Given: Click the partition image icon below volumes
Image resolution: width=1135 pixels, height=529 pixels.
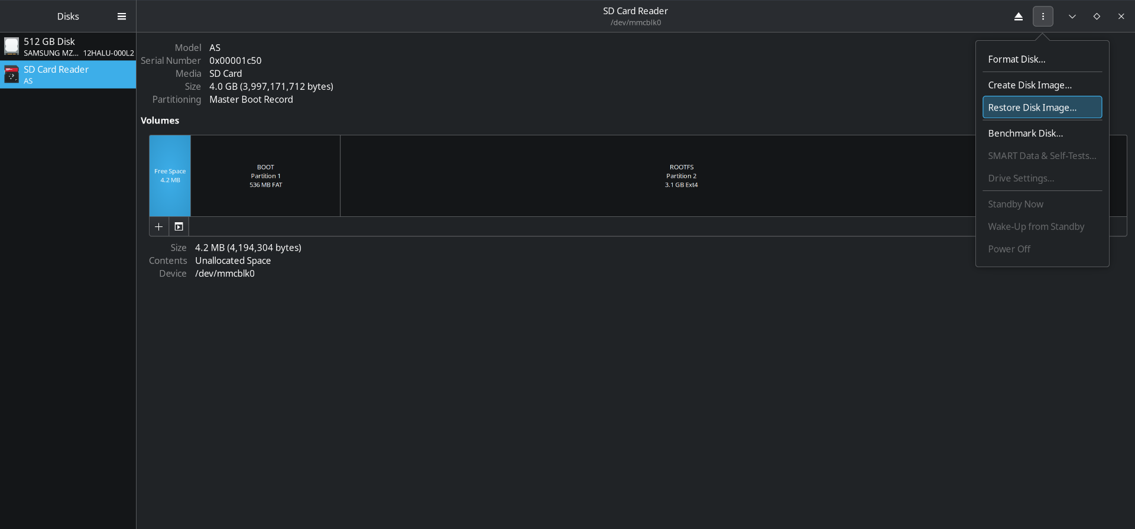Looking at the screenshot, I should pyautogui.click(x=179, y=227).
